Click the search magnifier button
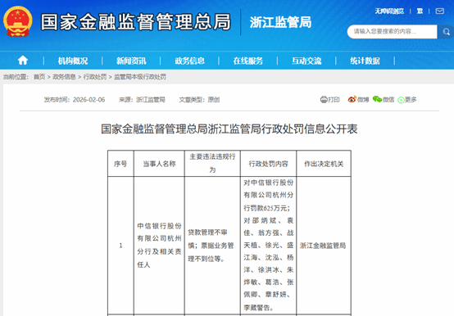454x316 pixels. 446,31
